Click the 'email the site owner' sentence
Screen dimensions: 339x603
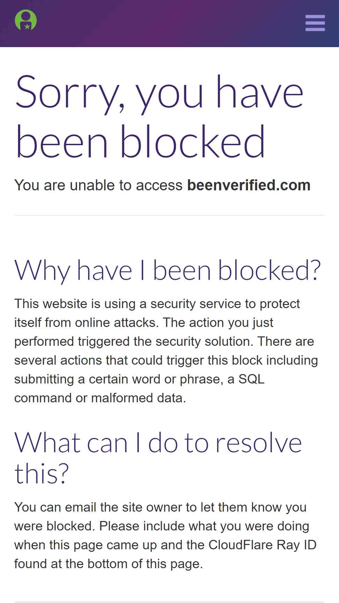160,507
